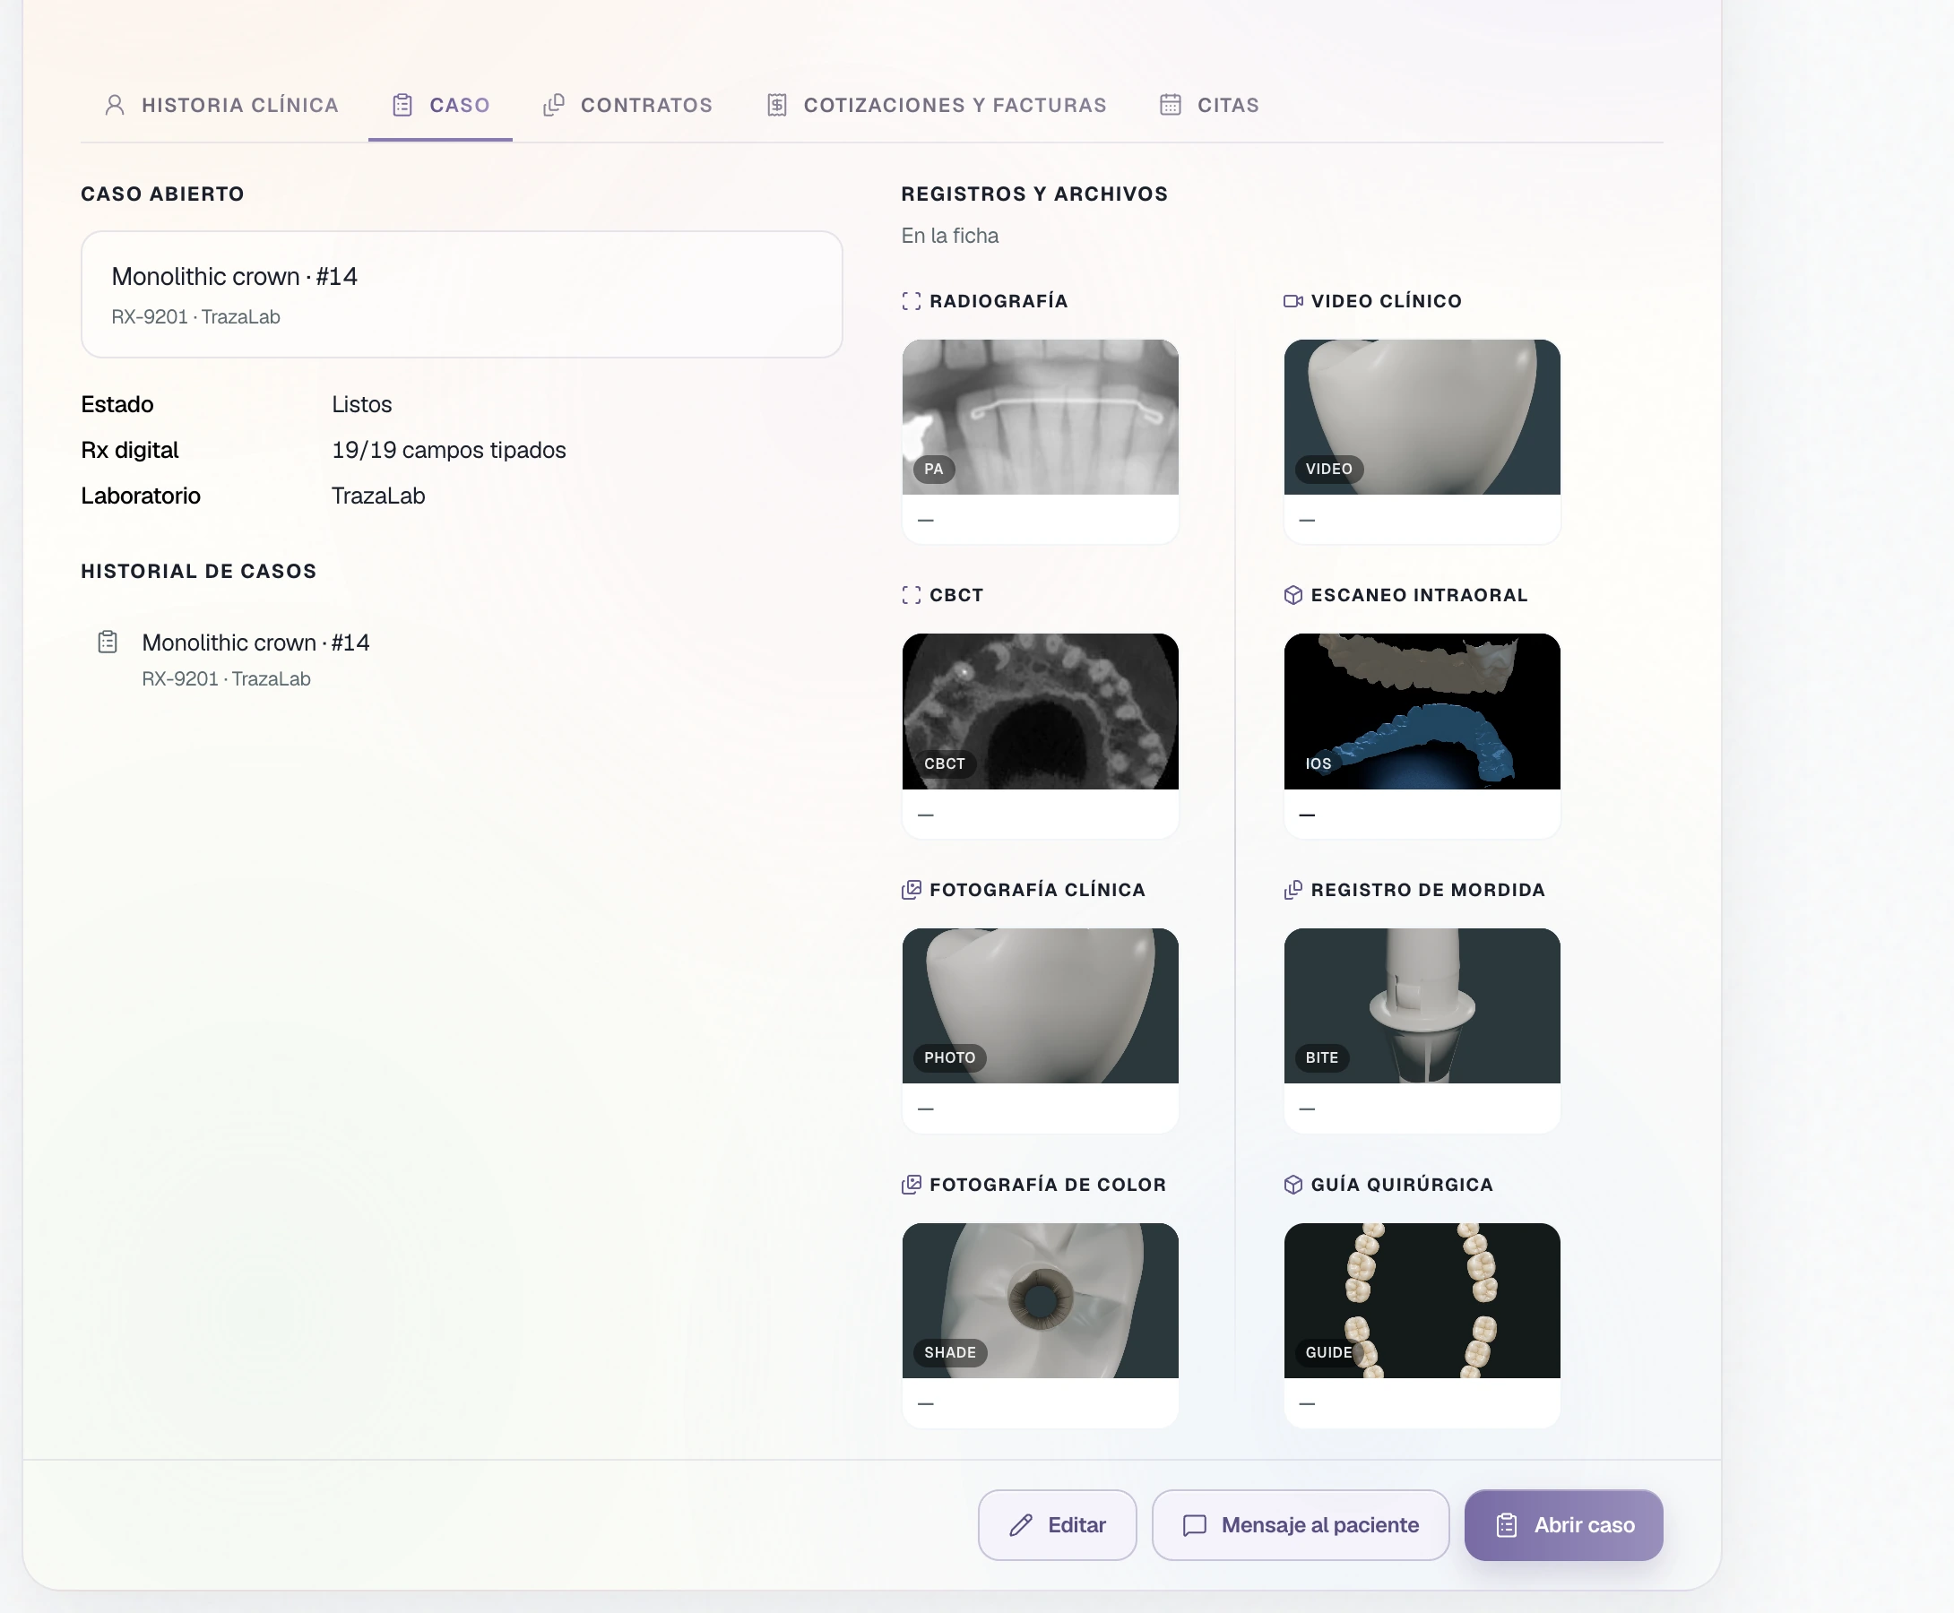Viewport: 1954px width, 1613px height.
Task: Send a Mensaje al paciente
Action: tap(1301, 1526)
